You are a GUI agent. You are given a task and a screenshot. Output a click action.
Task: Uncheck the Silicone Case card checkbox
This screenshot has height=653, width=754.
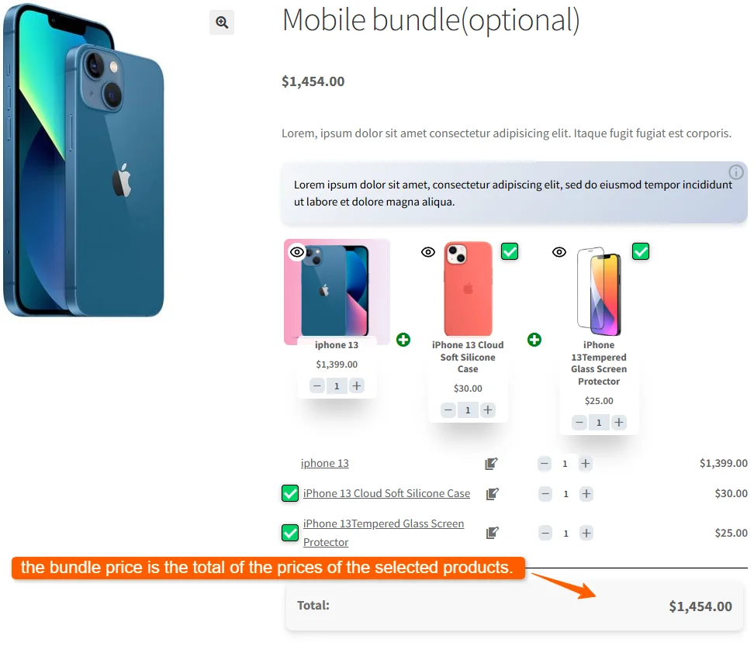[x=510, y=251]
